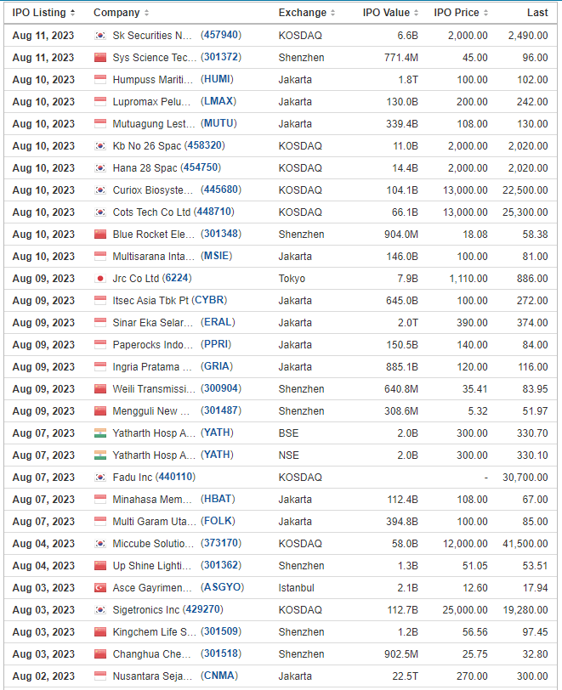Open ticker link 301518 for Changhua Chemical
This screenshot has height=690, width=562.
click(x=221, y=653)
